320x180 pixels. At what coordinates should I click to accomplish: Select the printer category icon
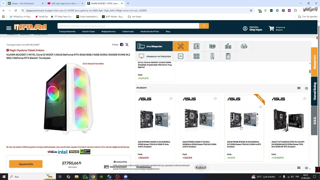pyautogui.click(x=244, y=46)
